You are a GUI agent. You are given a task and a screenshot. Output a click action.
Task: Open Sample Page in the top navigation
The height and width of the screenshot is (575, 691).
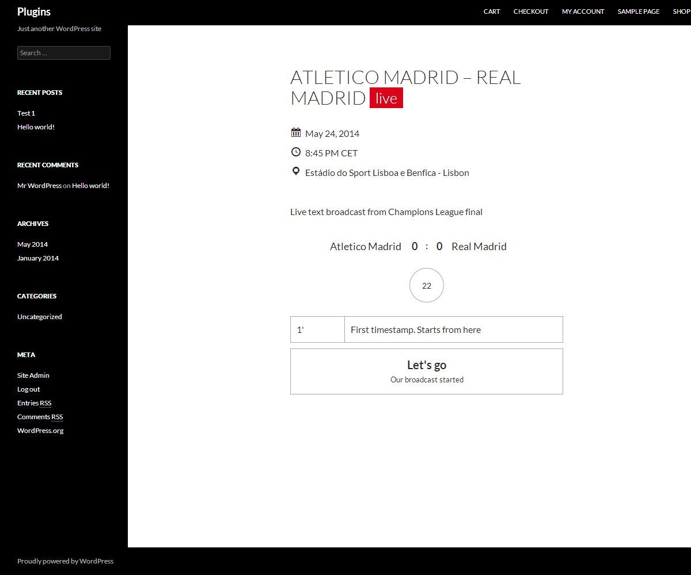639,11
